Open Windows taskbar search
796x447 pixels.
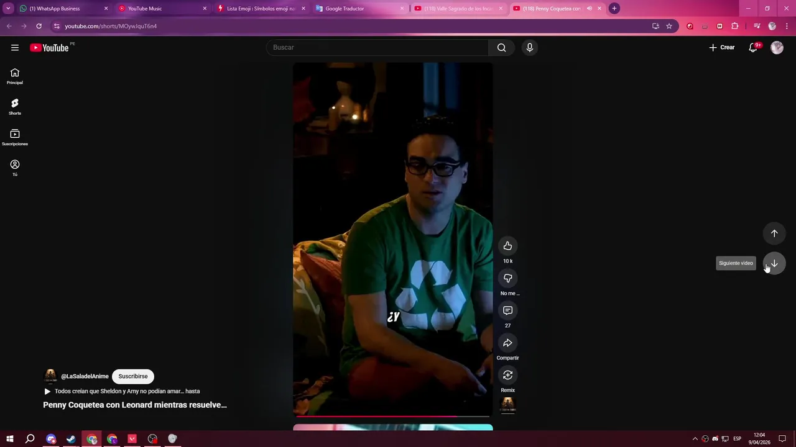pyautogui.click(x=30, y=439)
